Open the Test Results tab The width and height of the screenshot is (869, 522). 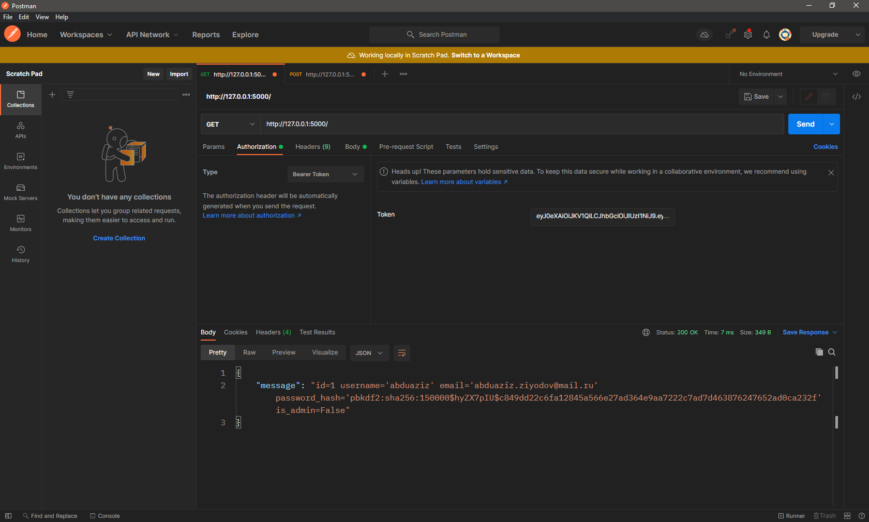(x=317, y=332)
